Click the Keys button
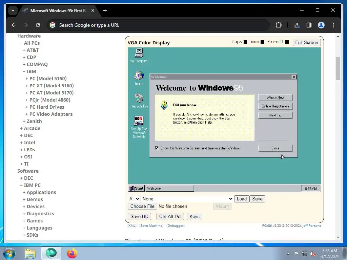The height and width of the screenshot is (260, 347). pos(195,216)
